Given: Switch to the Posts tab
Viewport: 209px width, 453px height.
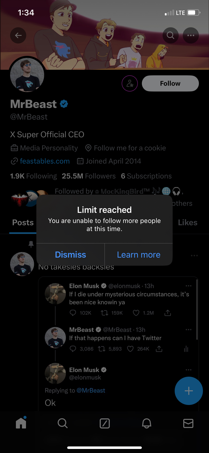Looking at the screenshot, I should pos(23,222).
